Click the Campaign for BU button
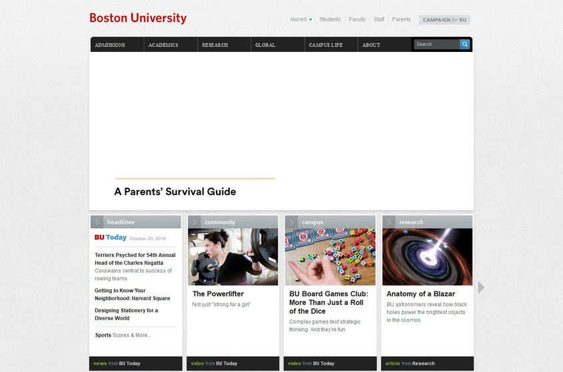The height and width of the screenshot is (372, 563). 444,20
